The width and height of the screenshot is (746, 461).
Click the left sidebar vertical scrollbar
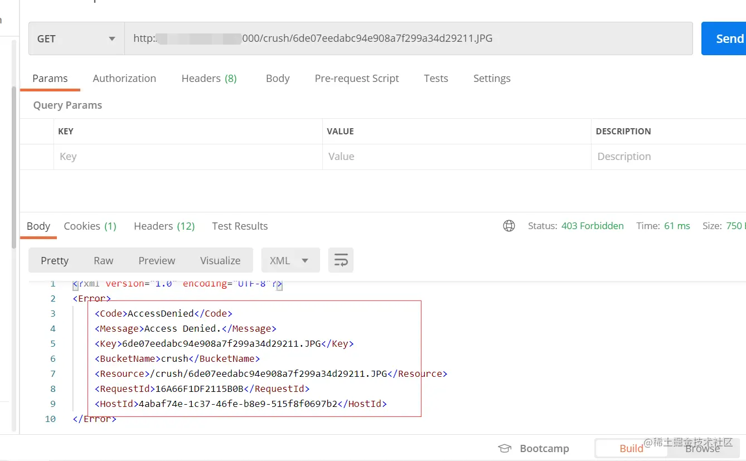(x=14, y=167)
